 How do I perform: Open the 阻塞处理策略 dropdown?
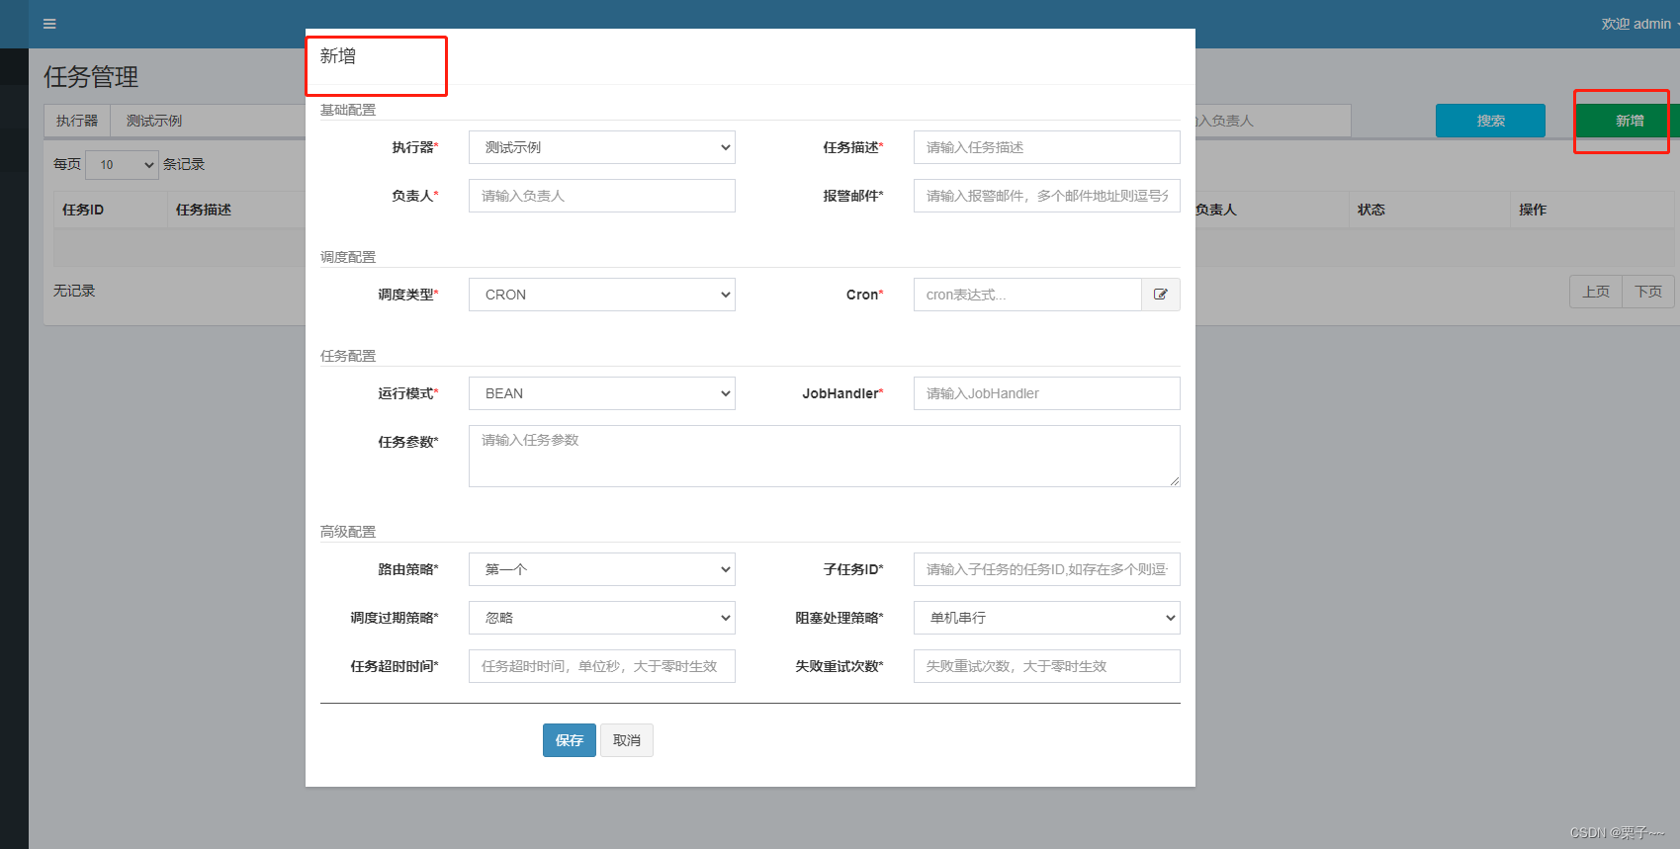tap(1046, 618)
